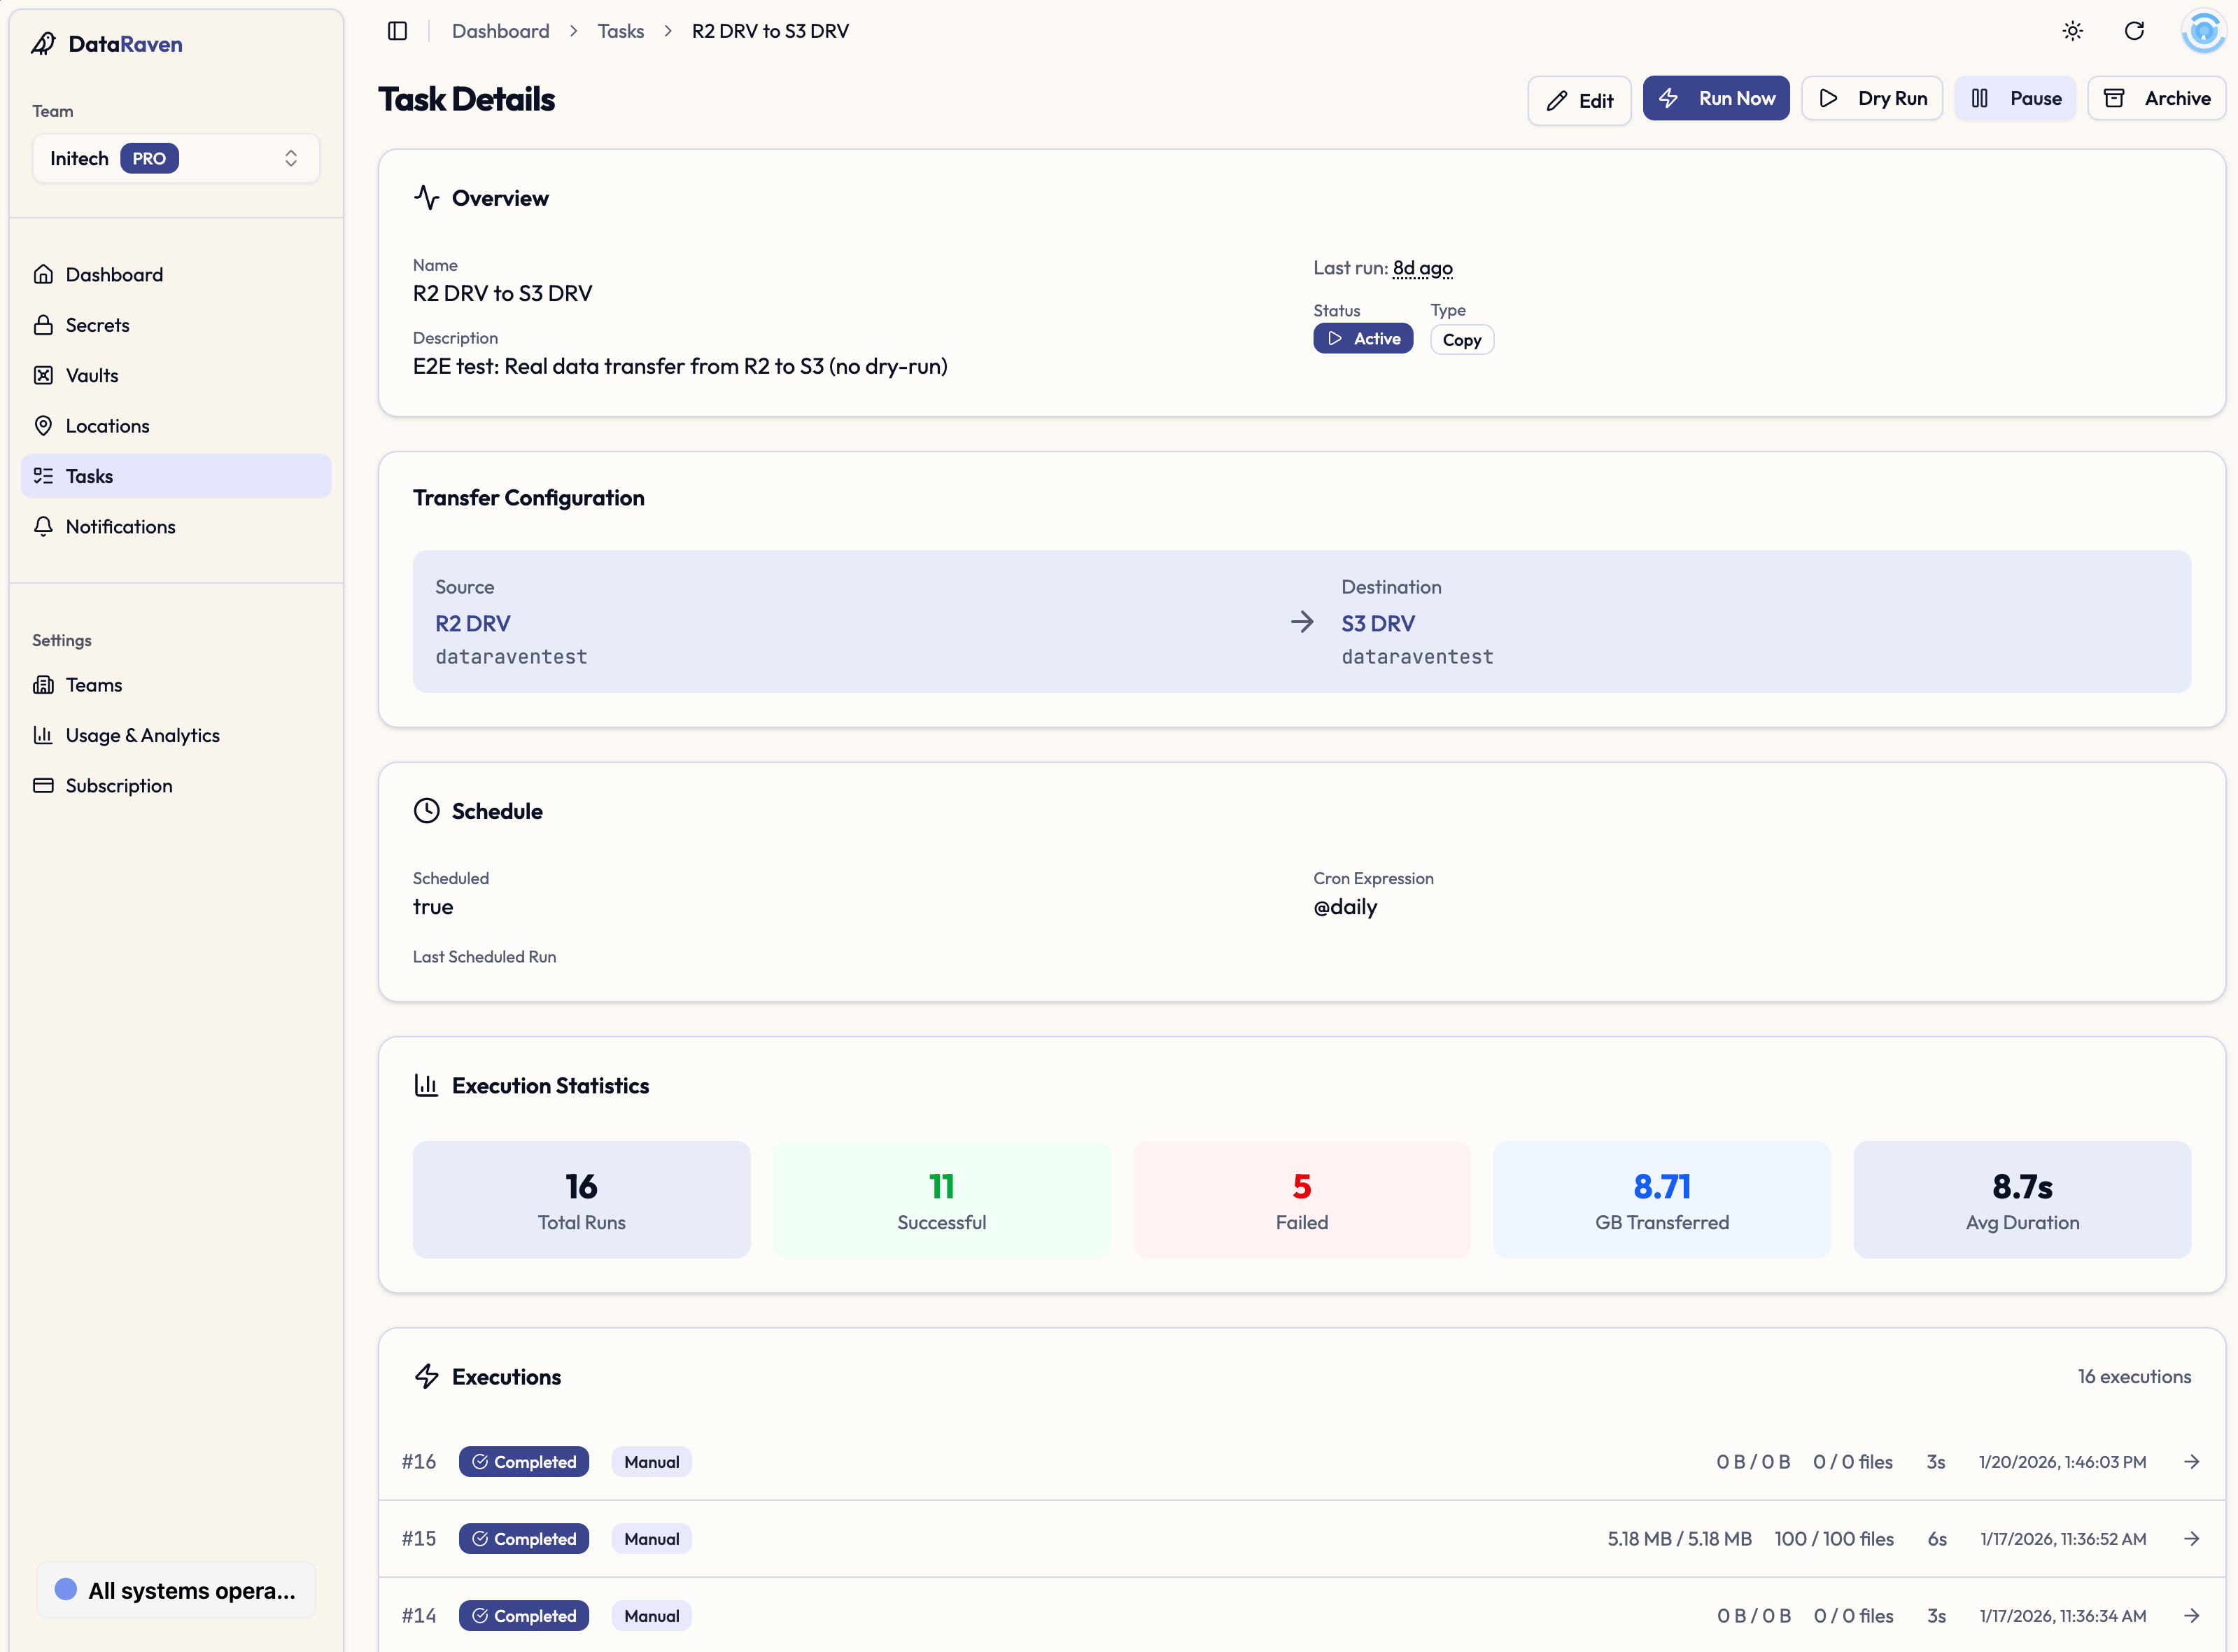This screenshot has height=1652, width=2238.
Task: Start a Dry Run of task
Action: point(1872,98)
